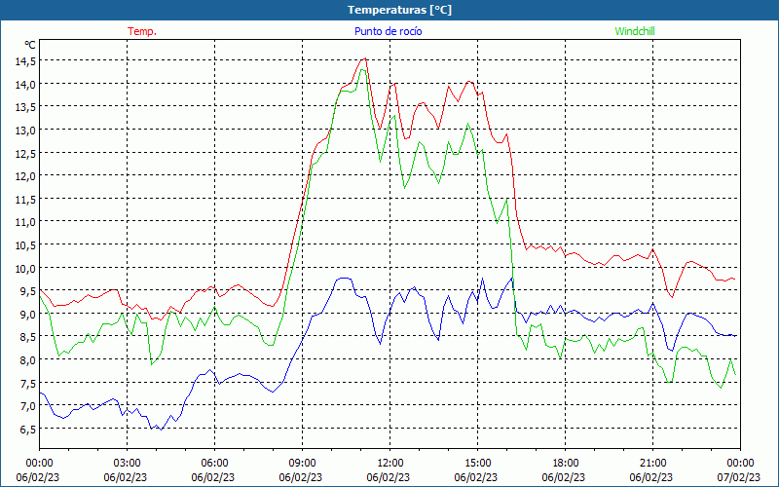Click the 10,0 y-axis value
The height and width of the screenshot is (487, 779).
[x=25, y=268]
